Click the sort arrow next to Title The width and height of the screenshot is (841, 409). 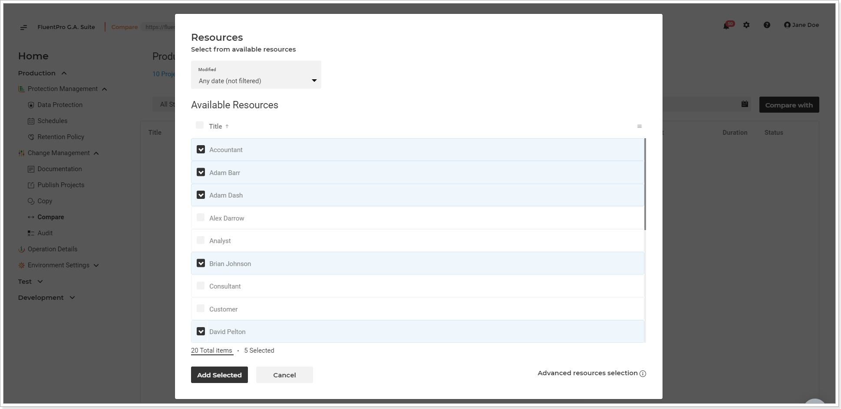tap(227, 127)
